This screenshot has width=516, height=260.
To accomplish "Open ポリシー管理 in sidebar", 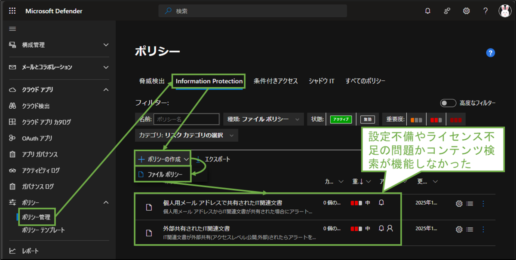I will (x=36, y=217).
